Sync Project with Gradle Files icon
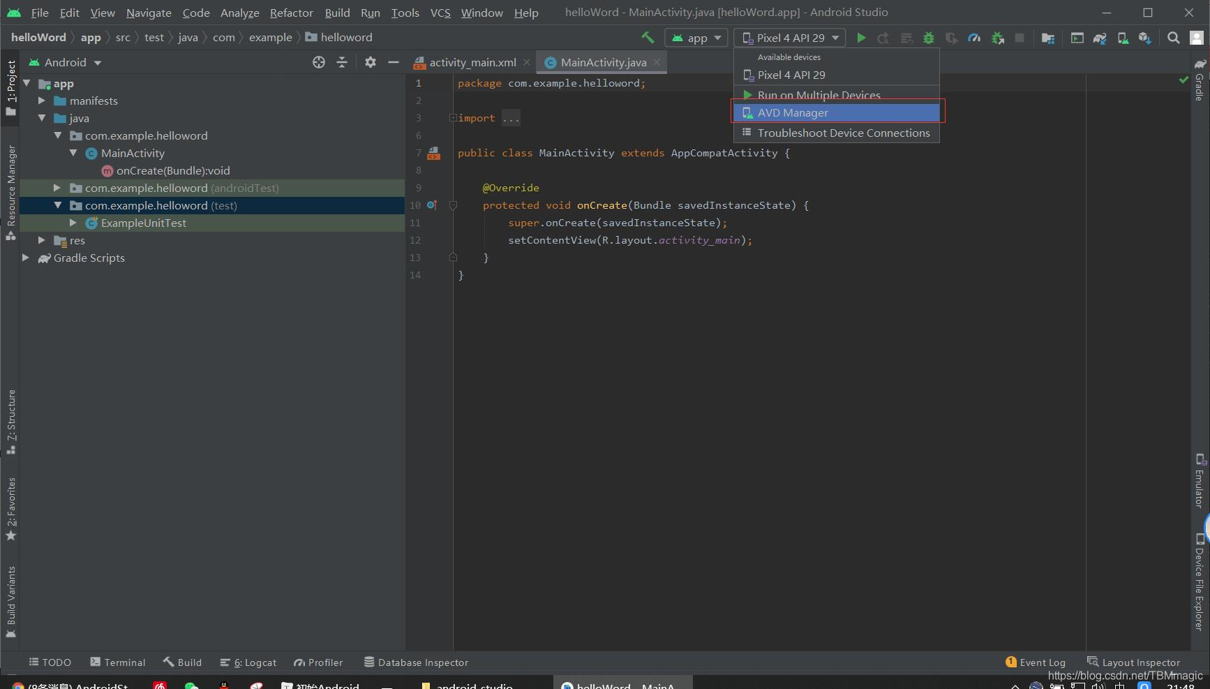 click(1100, 38)
